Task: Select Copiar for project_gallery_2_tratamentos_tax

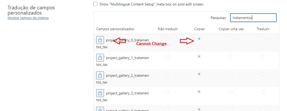Action: point(199,74)
